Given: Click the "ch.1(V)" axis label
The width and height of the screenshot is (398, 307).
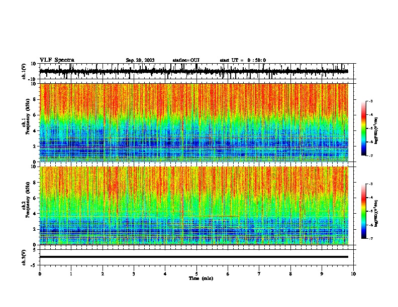Looking at the screenshot, I should (x=24, y=71).
